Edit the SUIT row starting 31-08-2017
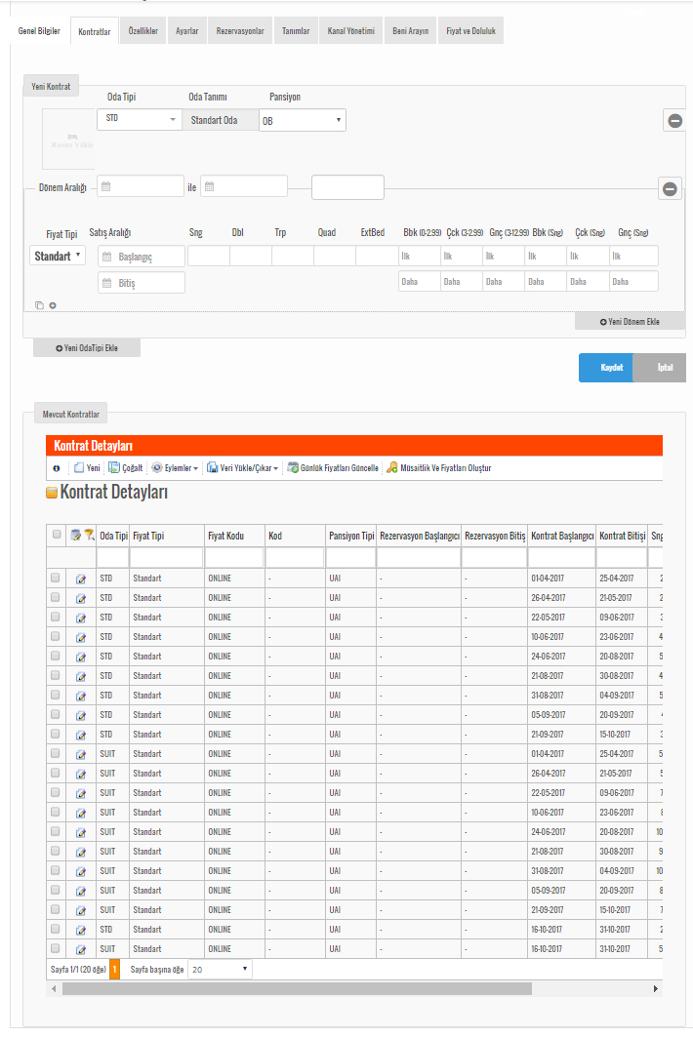 pos(81,872)
